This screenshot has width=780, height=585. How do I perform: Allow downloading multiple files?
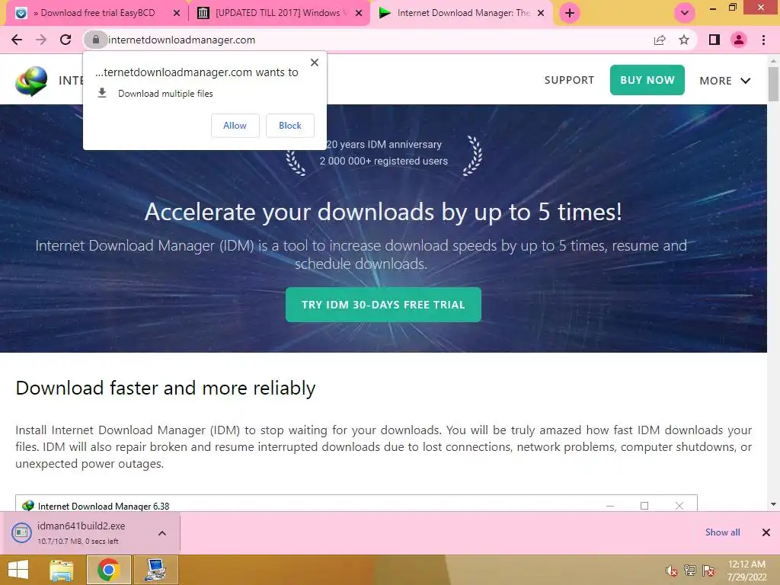(235, 126)
